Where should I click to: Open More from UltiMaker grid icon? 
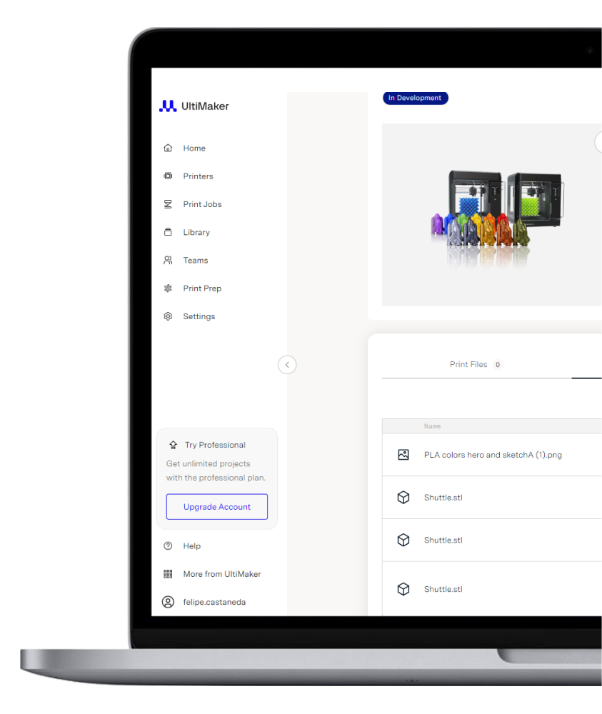tap(169, 574)
